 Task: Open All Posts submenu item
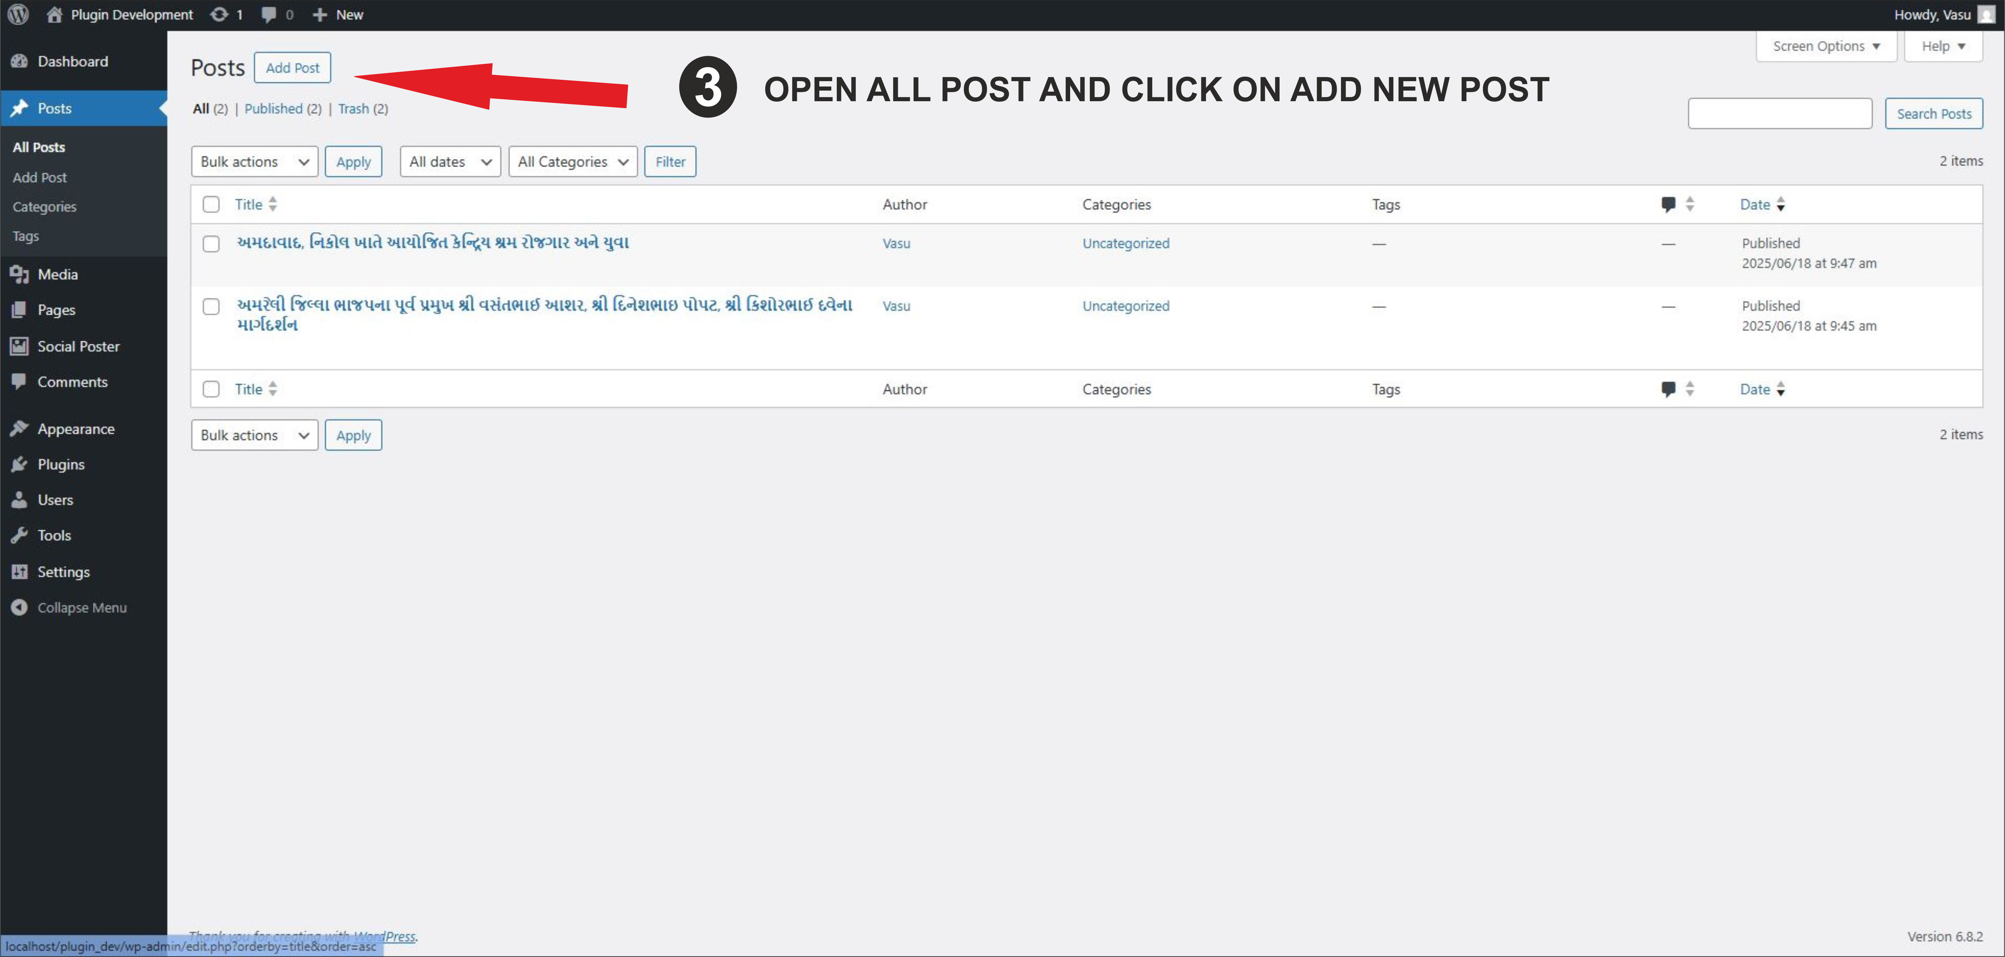point(39,147)
